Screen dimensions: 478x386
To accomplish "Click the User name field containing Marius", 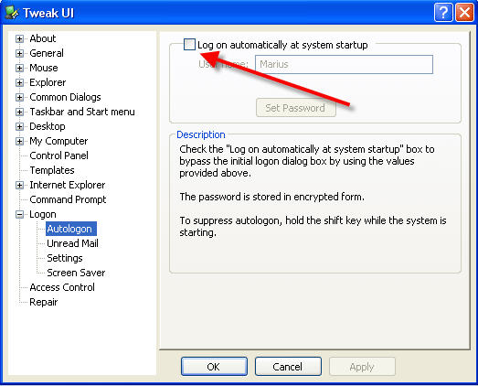I will [x=344, y=64].
